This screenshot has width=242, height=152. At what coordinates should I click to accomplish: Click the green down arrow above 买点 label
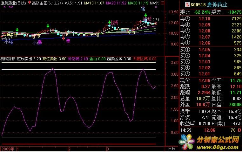click(x=17, y=30)
